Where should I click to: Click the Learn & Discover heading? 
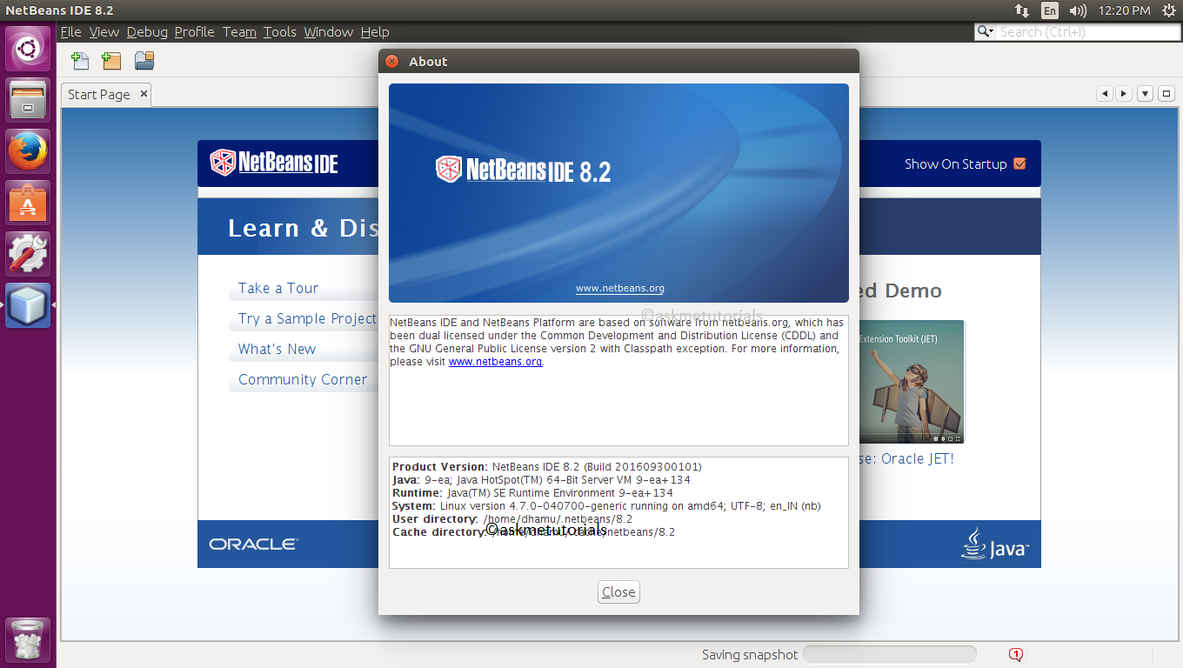304,228
